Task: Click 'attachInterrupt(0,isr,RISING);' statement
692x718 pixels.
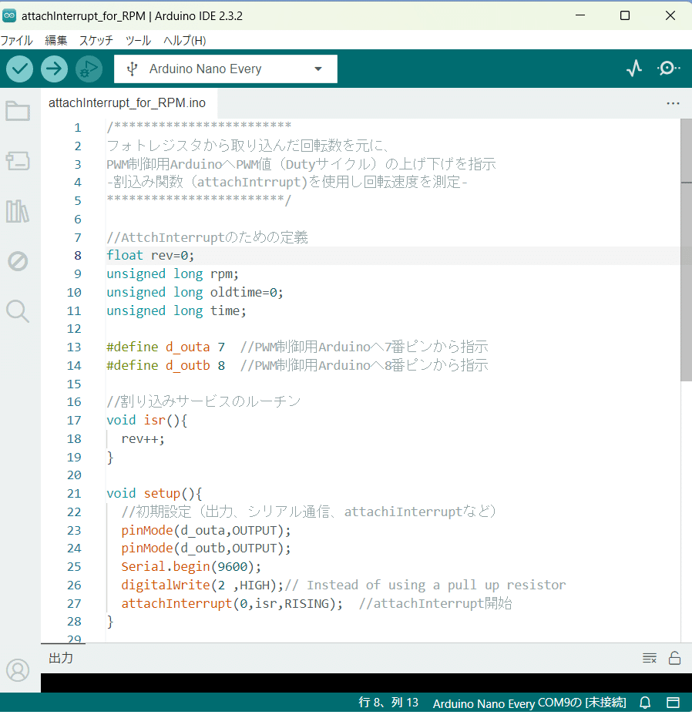Action: 232,603
